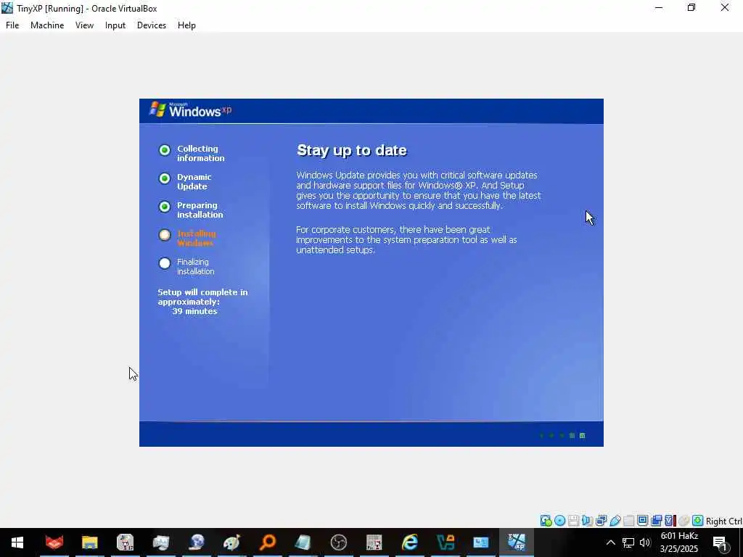Open File Explorer from the taskbar
The image size is (743, 557).
(89, 542)
